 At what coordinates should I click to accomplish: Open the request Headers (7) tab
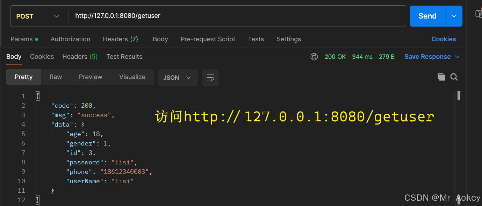click(x=120, y=39)
